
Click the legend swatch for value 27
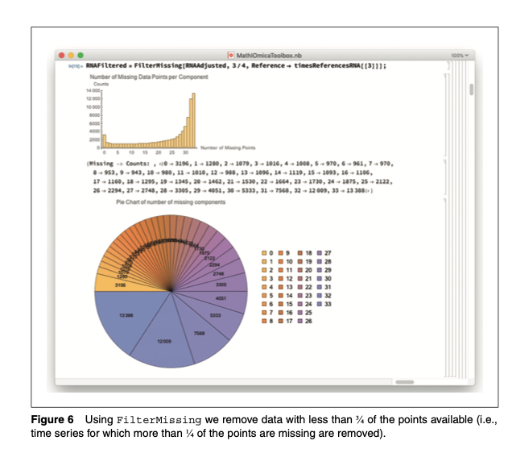(x=320, y=253)
